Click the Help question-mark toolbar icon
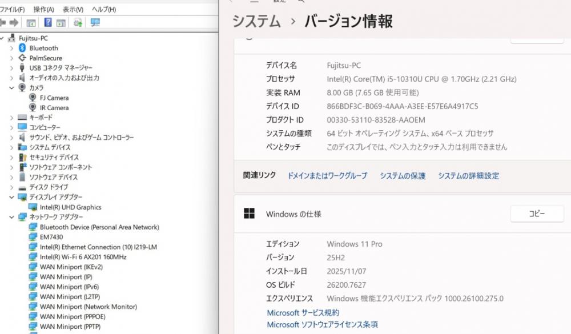The height and width of the screenshot is (334, 571). (x=48, y=23)
